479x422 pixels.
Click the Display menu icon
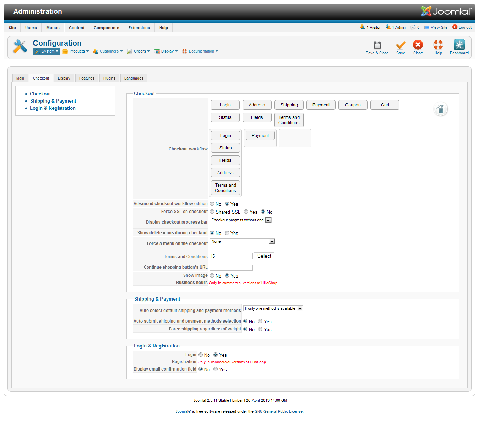click(157, 51)
